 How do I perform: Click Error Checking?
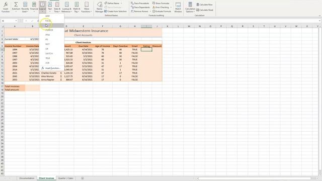pyautogui.click(x=160, y=7)
